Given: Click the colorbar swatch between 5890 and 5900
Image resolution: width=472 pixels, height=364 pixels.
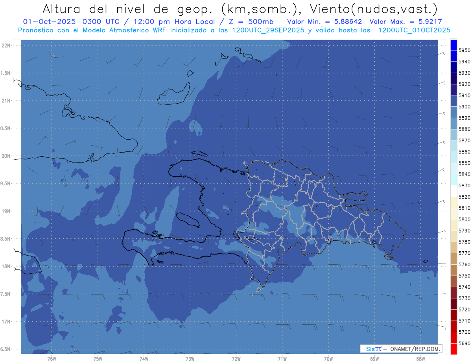Looking at the screenshot, I should (x=453, y=112).
